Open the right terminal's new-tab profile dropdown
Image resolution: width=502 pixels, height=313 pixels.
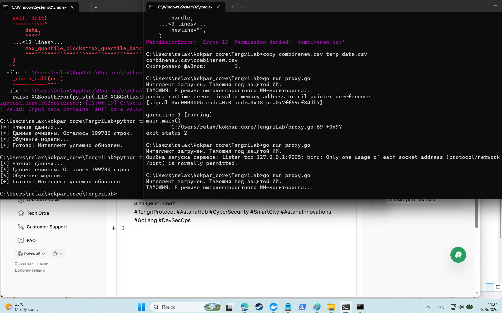[242, 7]
